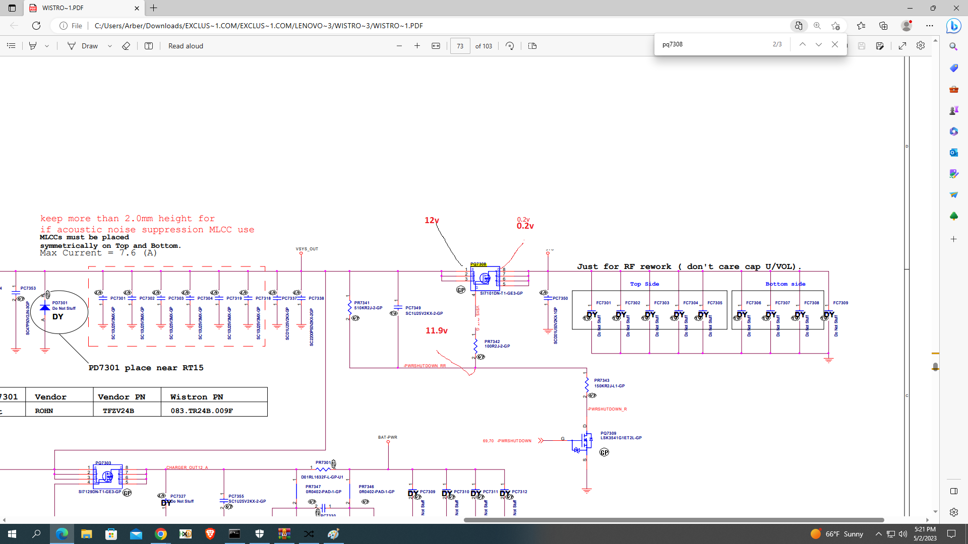Image resolution: width=968 pixels, height=544 pixels.
Task: Open the table of contents panel
Action: tap(11, 46)
